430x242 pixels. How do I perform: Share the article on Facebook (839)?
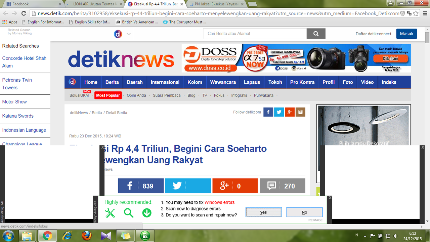pyautogui.click(x=141, y=186)
